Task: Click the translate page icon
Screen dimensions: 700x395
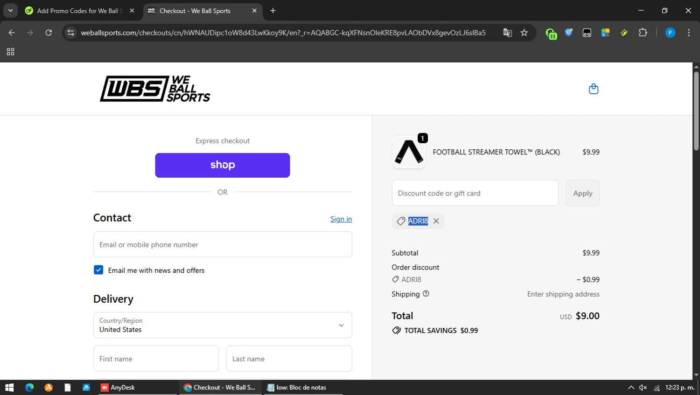Action: coord(507,33)
